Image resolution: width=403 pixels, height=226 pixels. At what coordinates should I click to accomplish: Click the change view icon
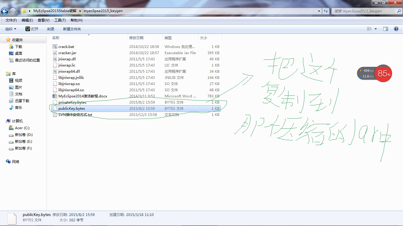click(x=369, y=29)
